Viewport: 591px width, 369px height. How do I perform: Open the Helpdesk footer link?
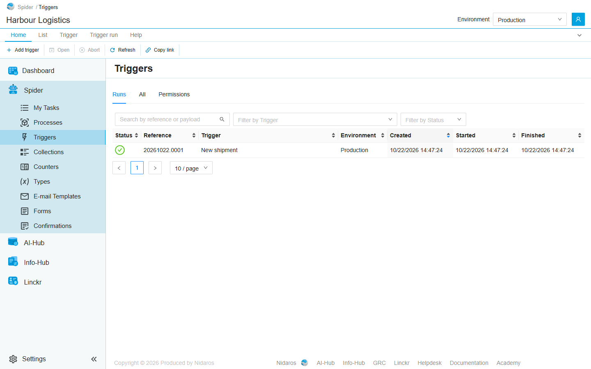[429, 363]
